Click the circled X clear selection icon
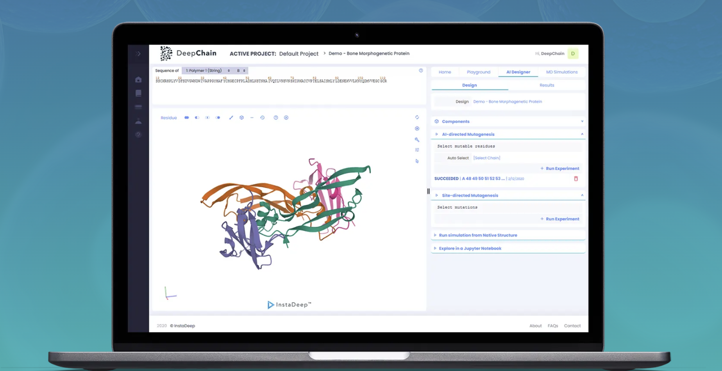The width and height of the screenshot is (722, 371). pyautogui.click(x=286, y=117)
